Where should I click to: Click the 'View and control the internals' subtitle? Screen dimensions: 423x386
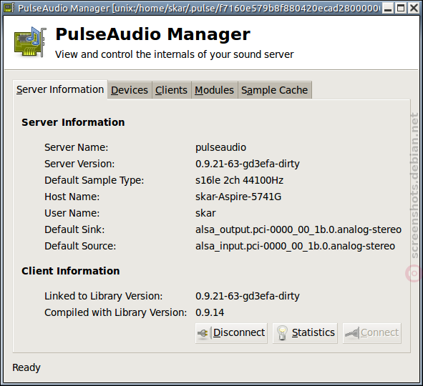(174, 54)
